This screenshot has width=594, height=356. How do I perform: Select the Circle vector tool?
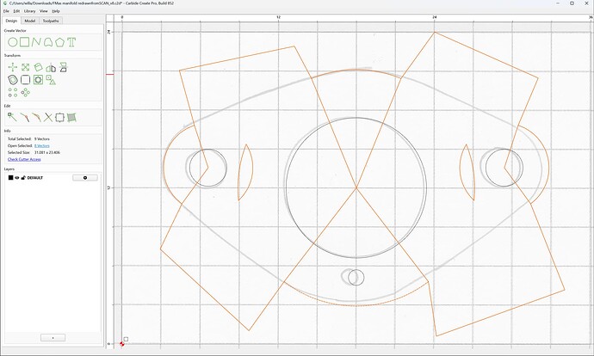point(13,42)
